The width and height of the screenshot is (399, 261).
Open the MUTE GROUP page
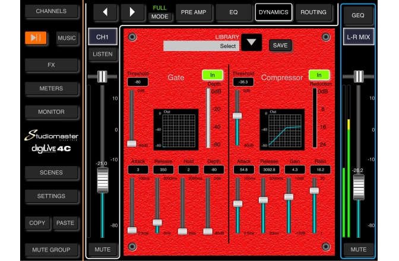51,250
